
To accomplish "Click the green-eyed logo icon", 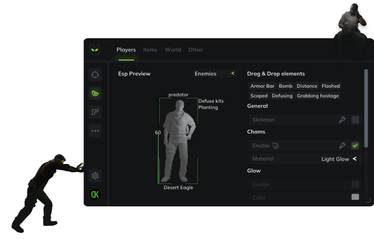I will point(95,49).
